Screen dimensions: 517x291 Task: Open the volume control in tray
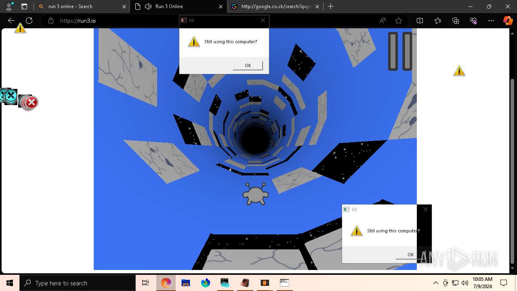click(465, 283)
